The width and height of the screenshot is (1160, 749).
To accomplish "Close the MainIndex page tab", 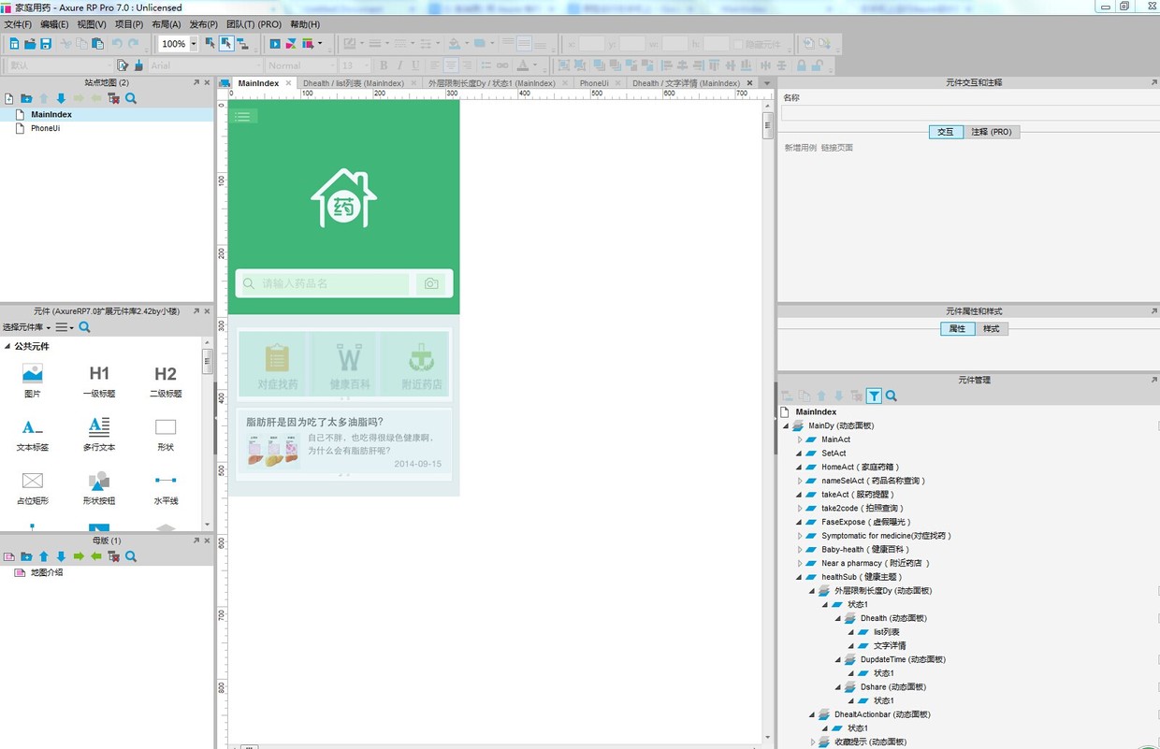I will [x=288, y=83].
